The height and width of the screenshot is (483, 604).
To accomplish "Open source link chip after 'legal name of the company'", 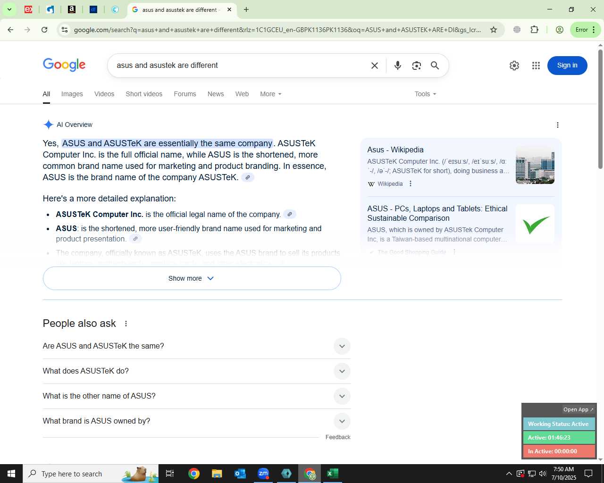I will click(x=290, y=214).
